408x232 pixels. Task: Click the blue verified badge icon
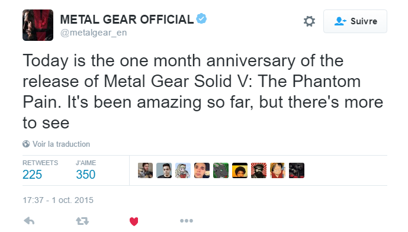[201, 18]
